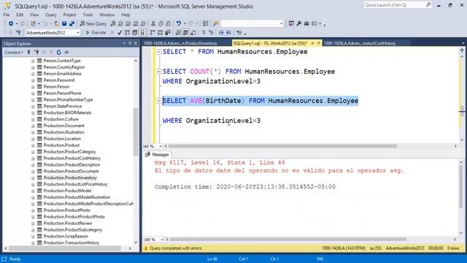The height and width of the screenshot is (263, 467).
Task: Click the search icon in Quick Launch
Action: [x=428, y=5]
